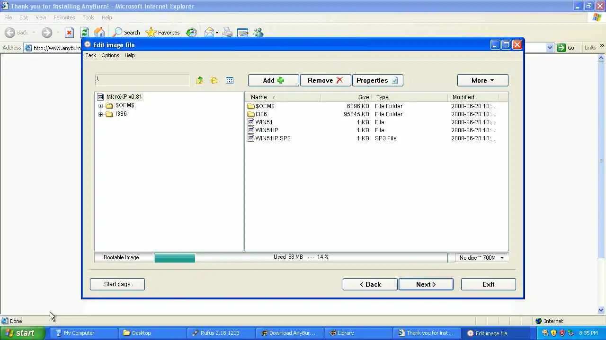Go up one folder level icon

[199, 80]
